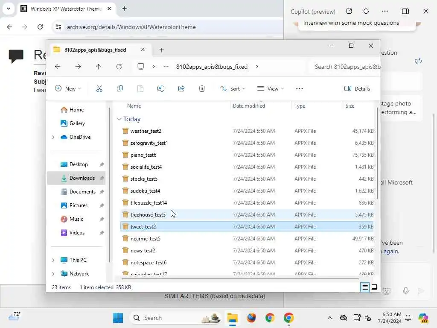The image size is (437, 328).
Task: Open the See more ellipsis in Explorer toolbar
Action: (x=299, y=89)
